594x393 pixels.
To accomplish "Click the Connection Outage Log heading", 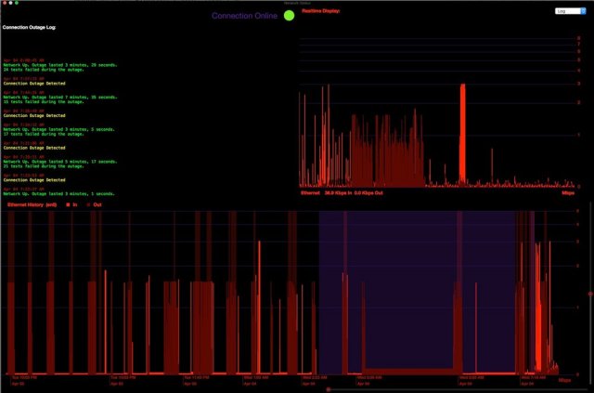I will (x=33, y=28).
